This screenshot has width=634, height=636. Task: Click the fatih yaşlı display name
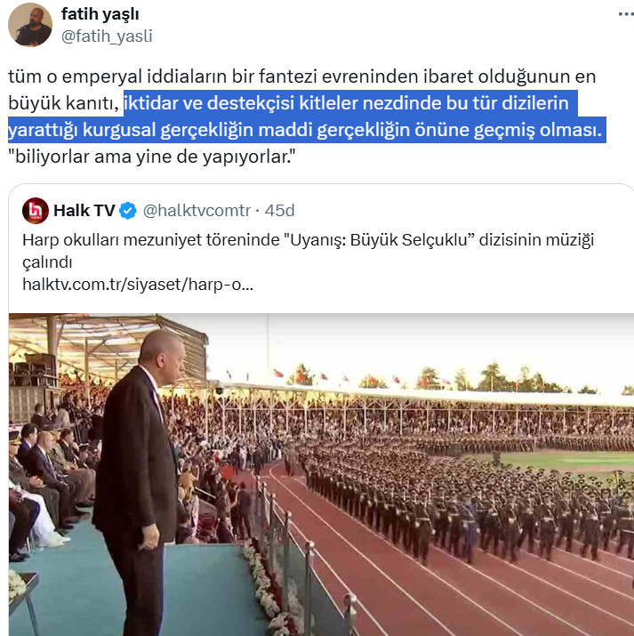100,14
